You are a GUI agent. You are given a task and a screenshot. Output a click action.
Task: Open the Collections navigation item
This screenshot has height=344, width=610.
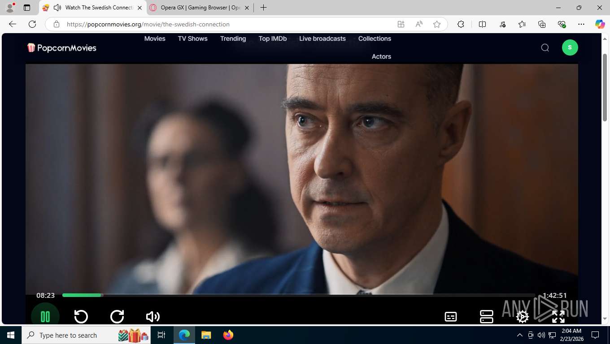pos(375,39)
